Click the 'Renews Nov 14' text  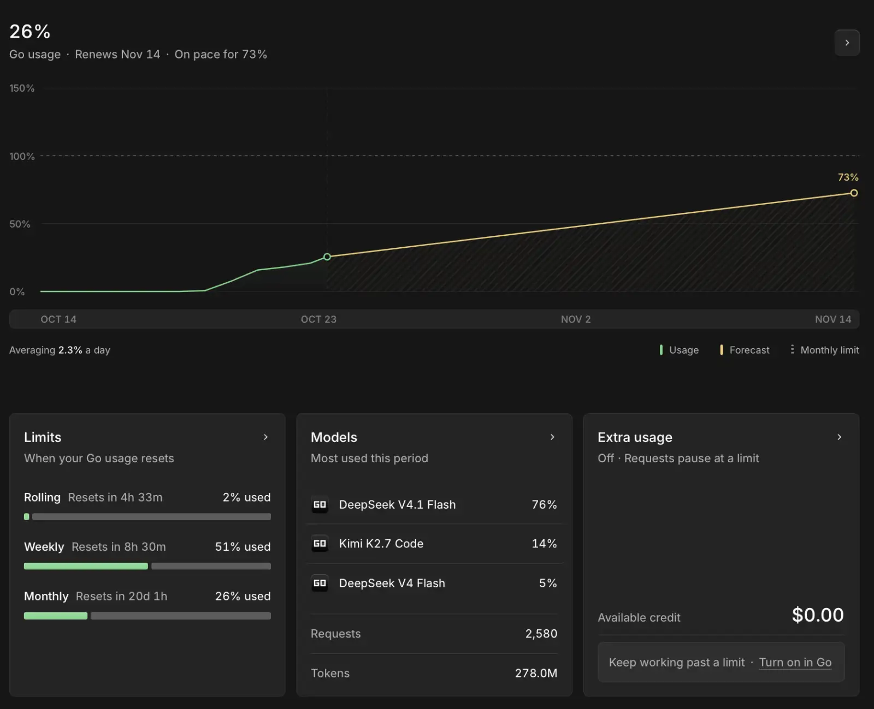[117, 55]
